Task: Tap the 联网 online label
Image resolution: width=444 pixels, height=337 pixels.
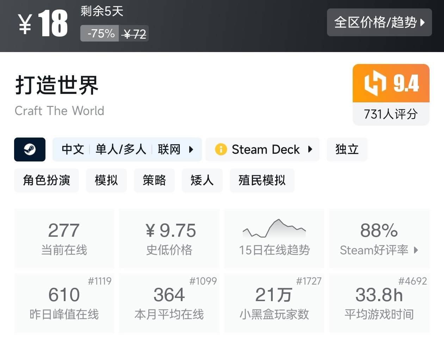Action: [x=169, y=150]
